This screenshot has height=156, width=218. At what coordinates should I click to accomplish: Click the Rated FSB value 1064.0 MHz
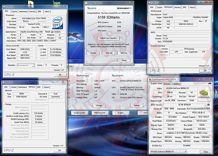point(25,58)
